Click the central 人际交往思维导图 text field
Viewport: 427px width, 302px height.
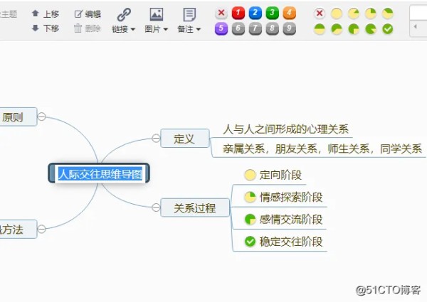pyautogui.click(x=100, y=174)
